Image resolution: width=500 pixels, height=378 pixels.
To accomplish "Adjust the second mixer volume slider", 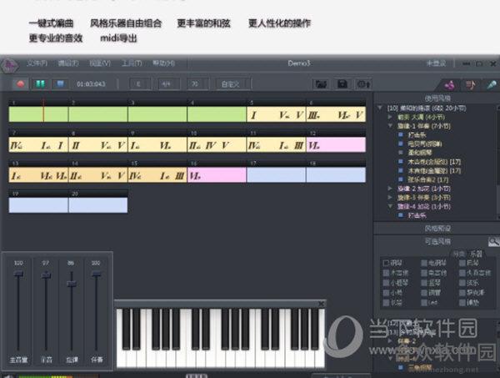I will click(46, 275).
